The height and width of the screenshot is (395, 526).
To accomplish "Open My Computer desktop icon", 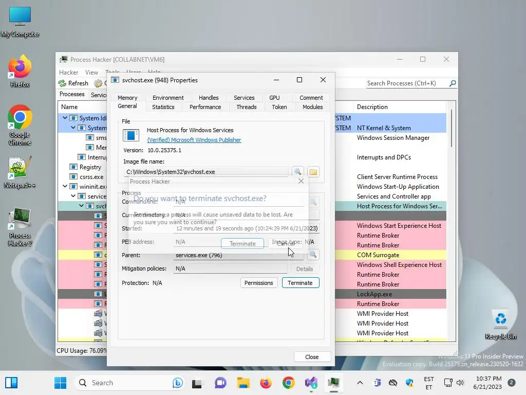I will click(20, 22).
